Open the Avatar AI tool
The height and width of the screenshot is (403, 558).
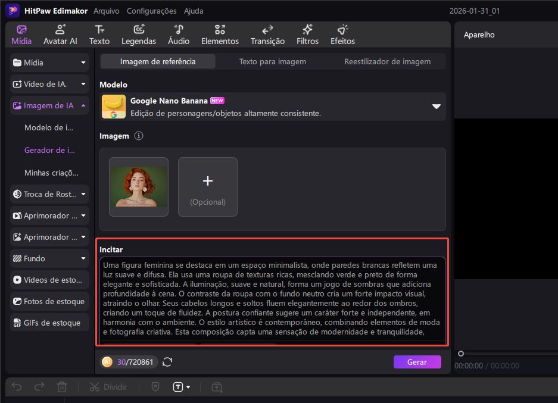pos(60,35)
